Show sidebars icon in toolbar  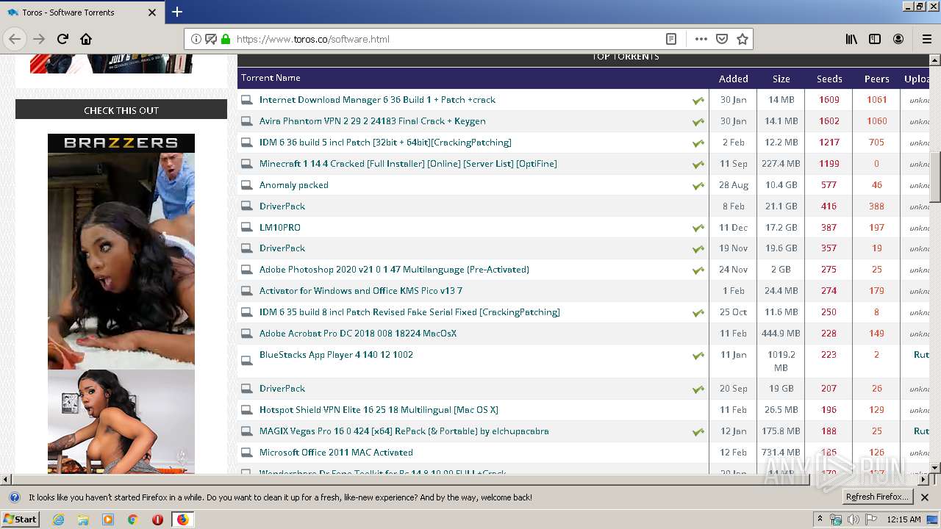pos(875,39)
